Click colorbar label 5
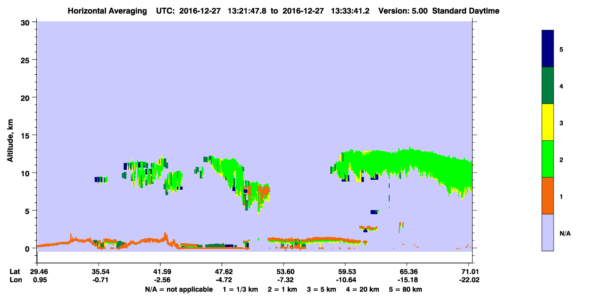Screen dimensions: 589x302 point(561,49)
